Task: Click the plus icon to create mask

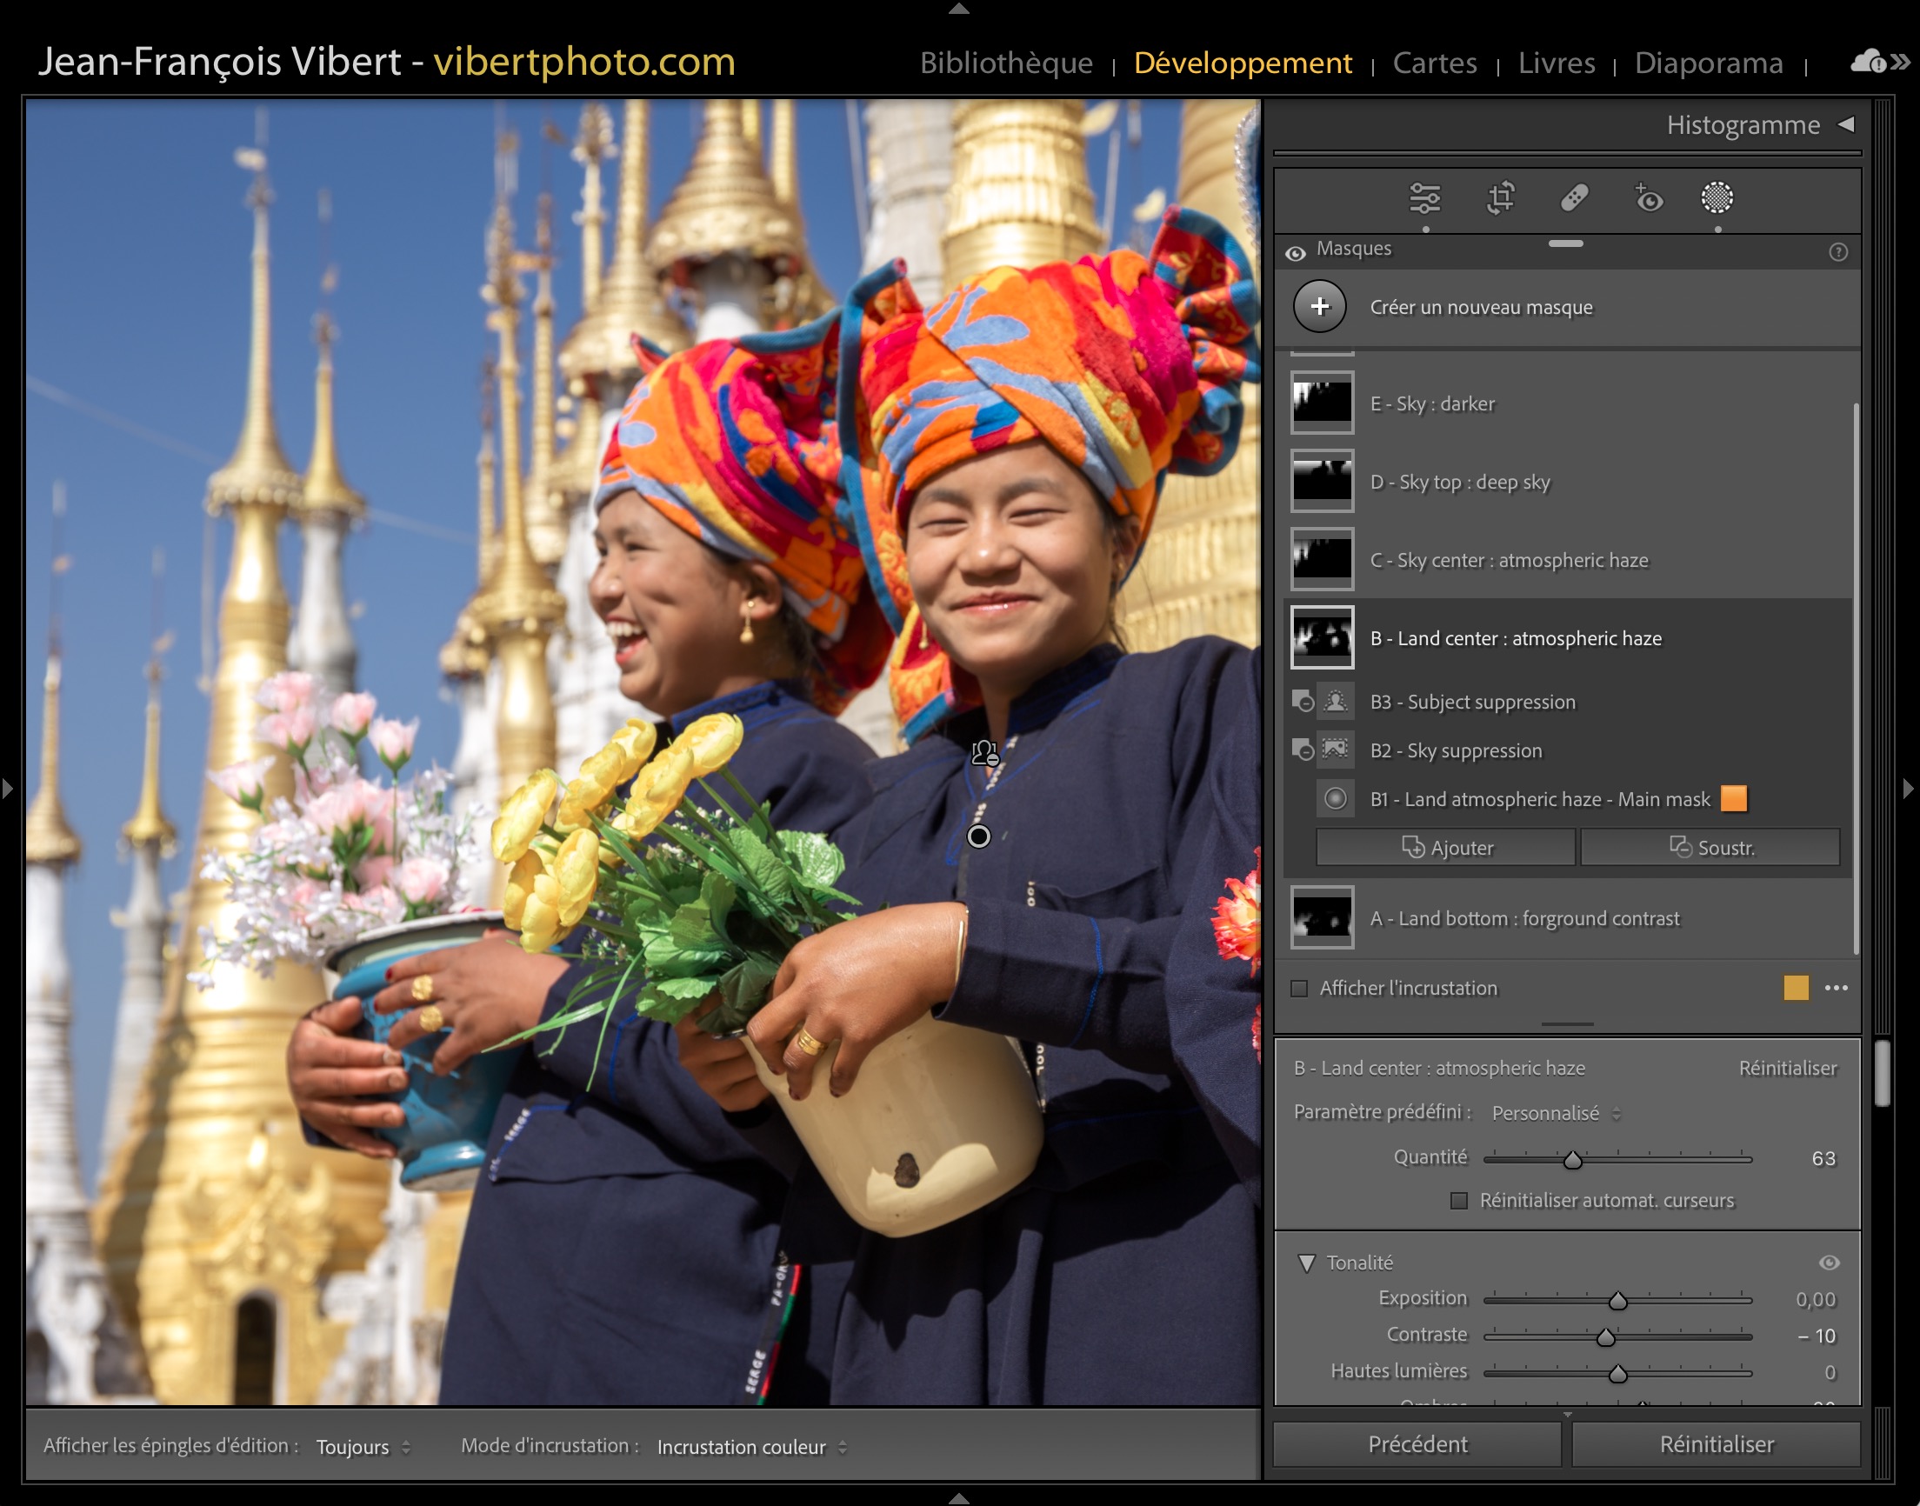Action: (x=1320, y=307)
